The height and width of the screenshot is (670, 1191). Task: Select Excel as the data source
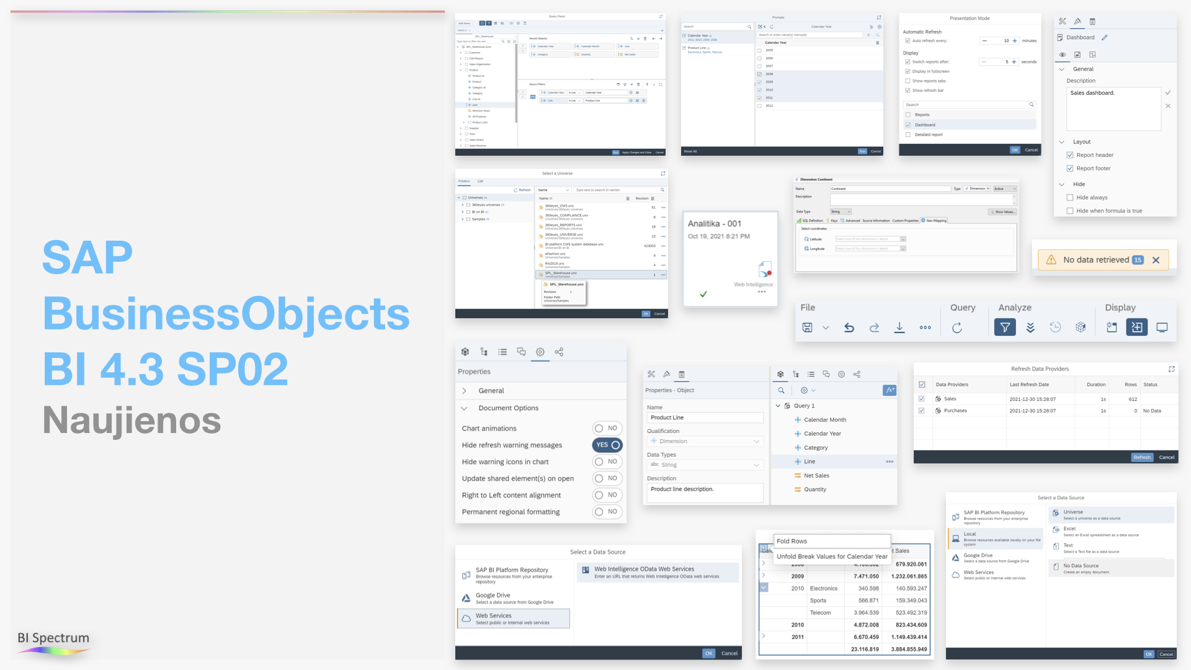(x=1111, y=531)
